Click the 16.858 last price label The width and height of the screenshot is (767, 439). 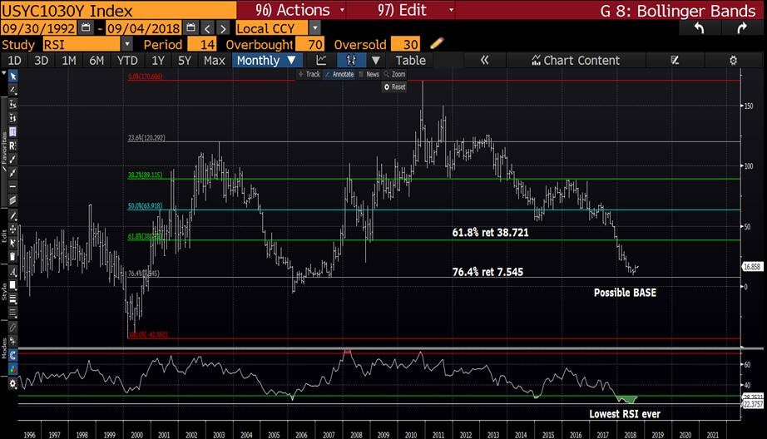(x=752, y=266)
